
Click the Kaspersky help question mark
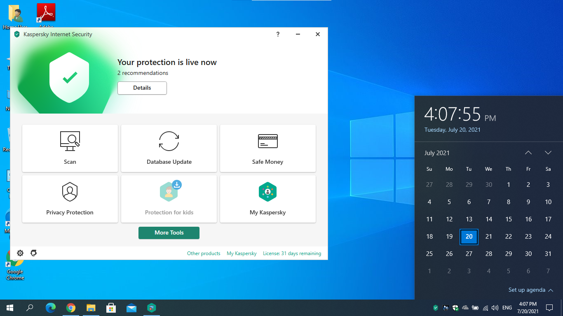[x=278, y=34]
